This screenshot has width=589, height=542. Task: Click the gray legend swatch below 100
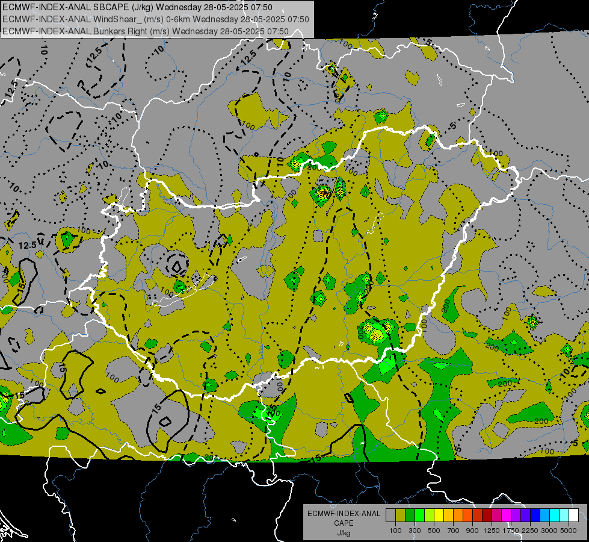(x=390, y=515)
